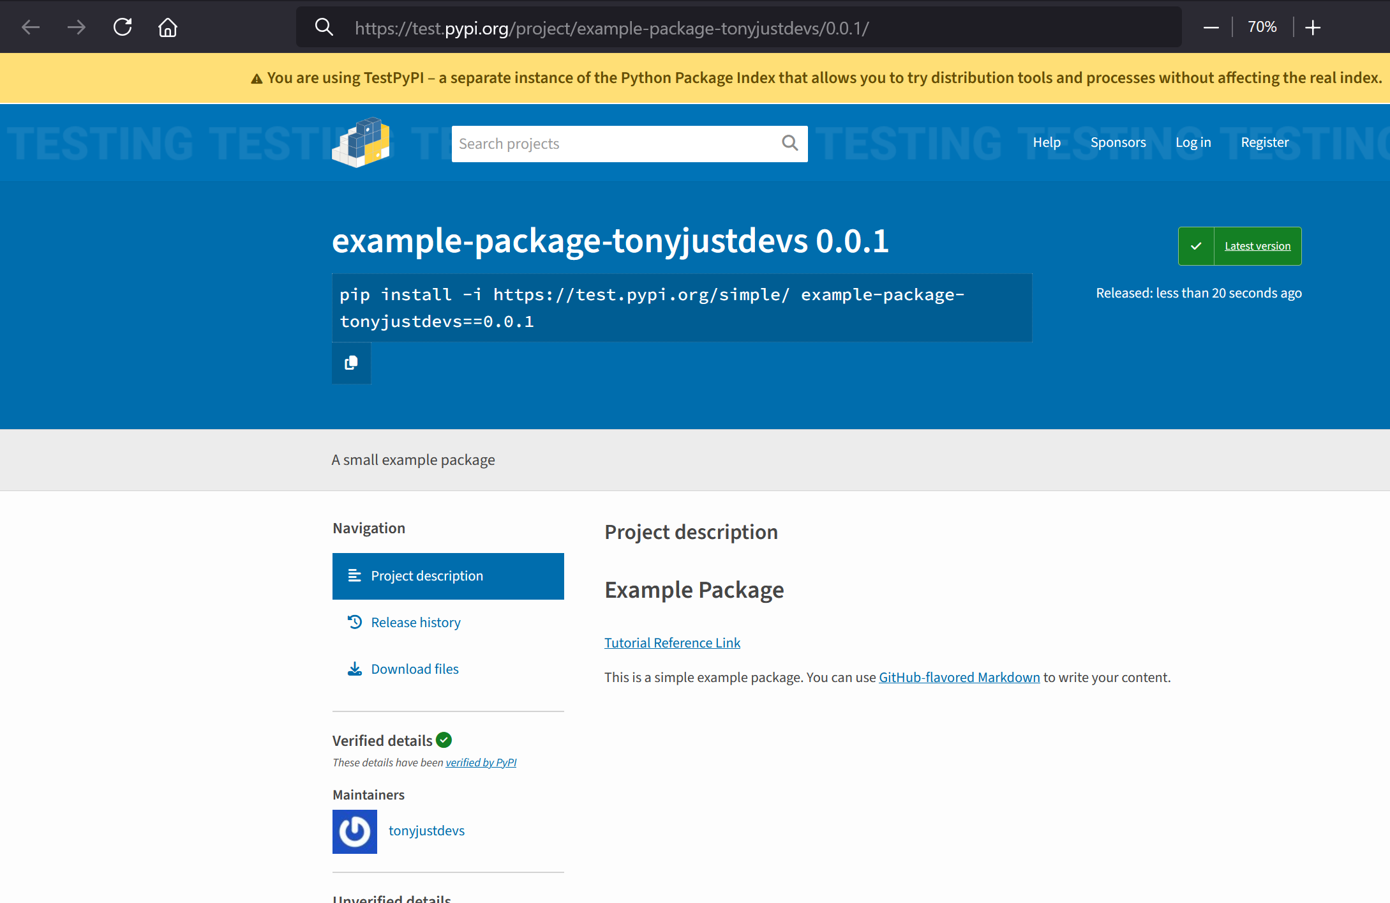Open the Tutorial Reference Link
Viewport: 1390px width, 903px height.
pyautogui.click(x=672, y=643)
